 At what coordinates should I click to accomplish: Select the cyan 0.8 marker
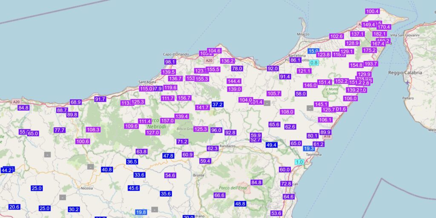(314, 63)
